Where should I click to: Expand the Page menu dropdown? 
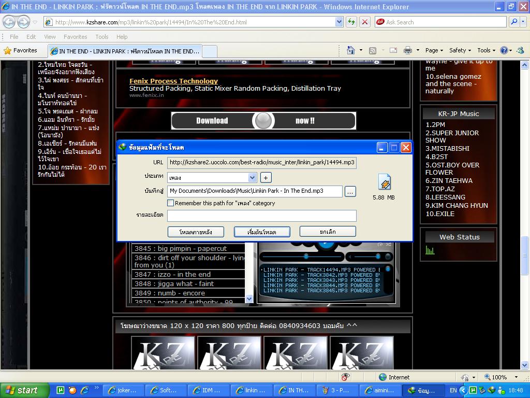434,50
